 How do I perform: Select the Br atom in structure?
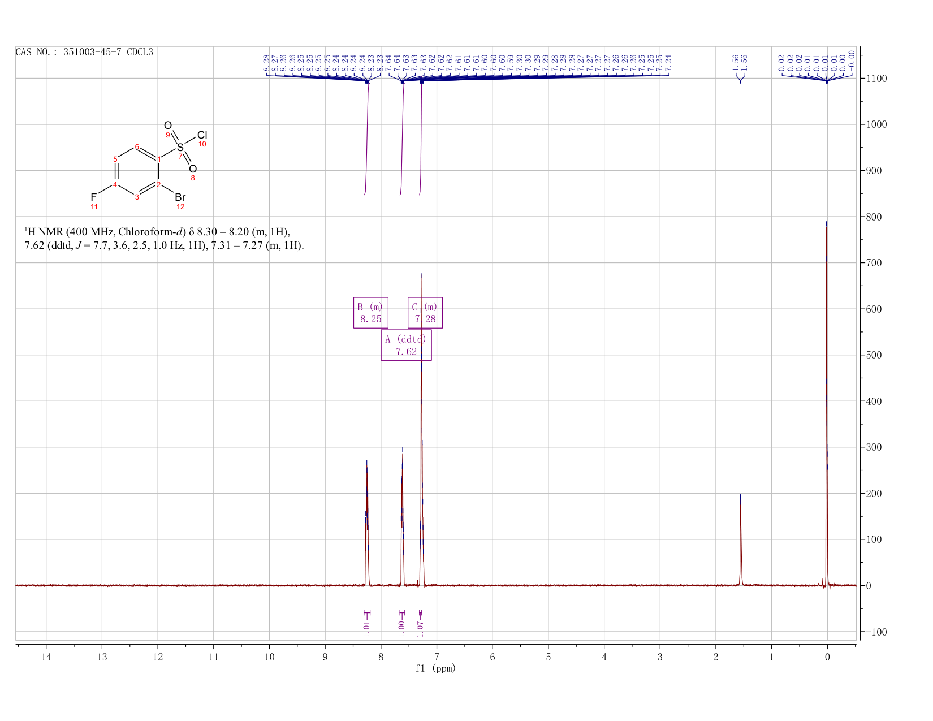click(x=180, y=197)
